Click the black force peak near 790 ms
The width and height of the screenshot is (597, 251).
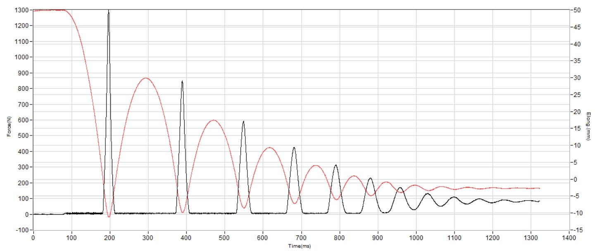(x=336, y=165)
